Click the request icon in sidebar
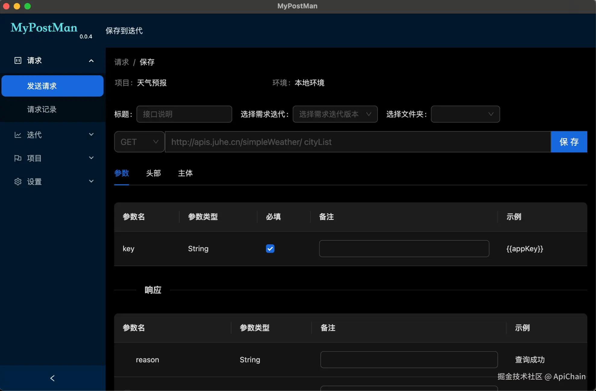Screen dimensions: 596x391 pos(18,61)
